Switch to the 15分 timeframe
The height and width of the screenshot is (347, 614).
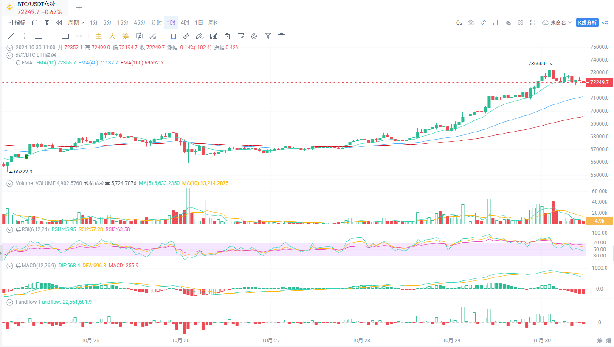123,22
